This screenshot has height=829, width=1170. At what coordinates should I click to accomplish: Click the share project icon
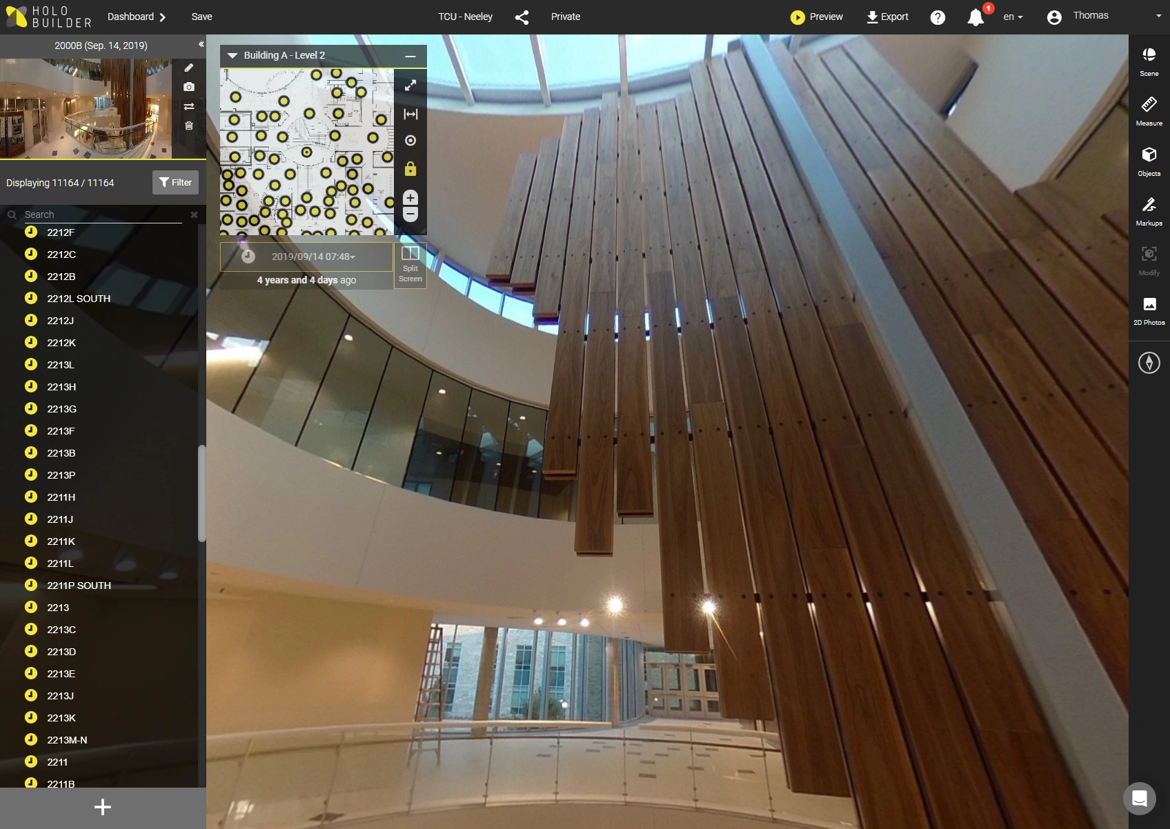[522, 17]
